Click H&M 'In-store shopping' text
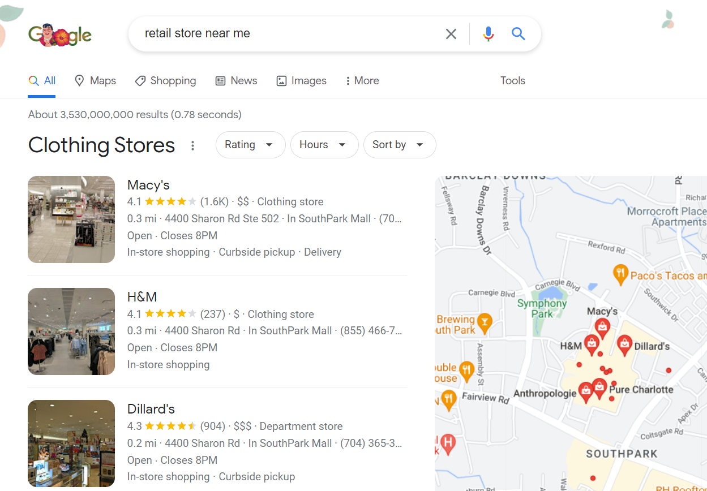 [169, 365]
